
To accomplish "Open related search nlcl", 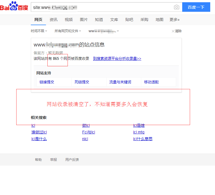I will click(85, 139).
